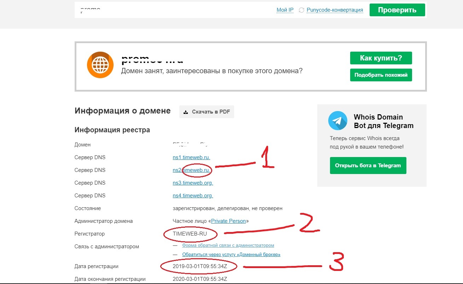Click the Whois Domain Bot для Telegram title
This screenshot has width=463, height=284.
click(384, 121)
